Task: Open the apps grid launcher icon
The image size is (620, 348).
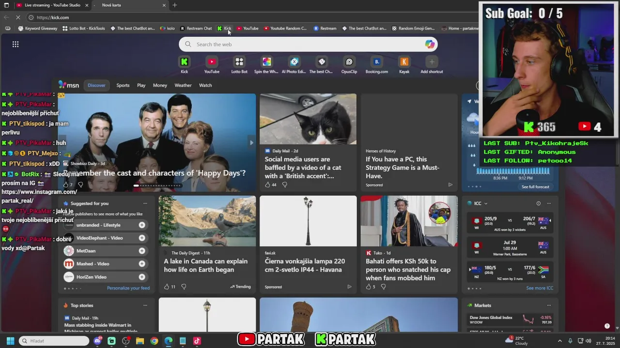Action: click(x=15, y=44)
